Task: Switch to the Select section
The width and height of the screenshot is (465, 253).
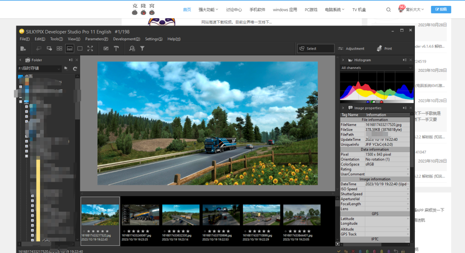Action: (x=316, y=49)
